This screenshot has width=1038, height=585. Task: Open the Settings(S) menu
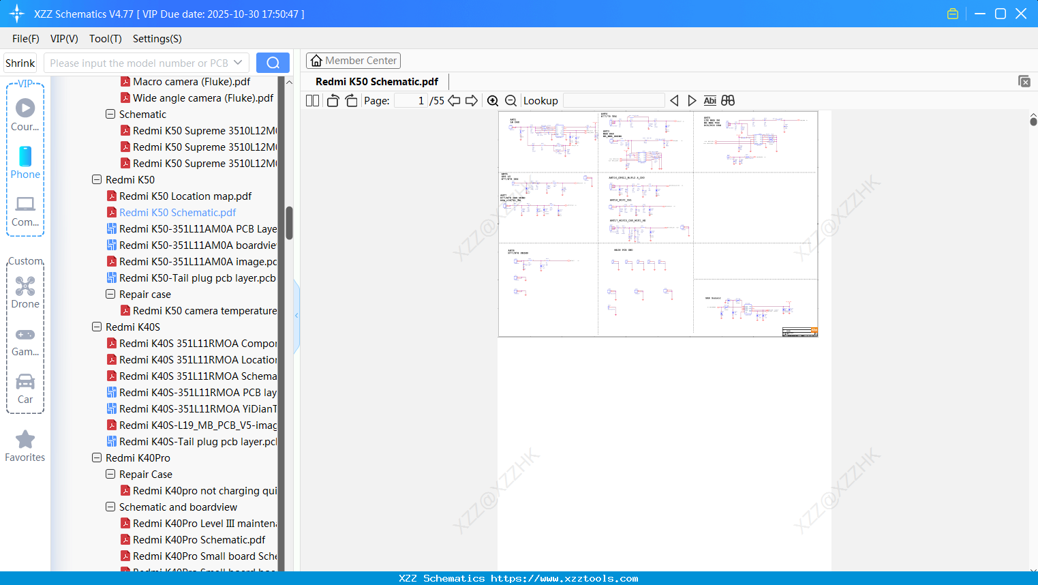point(157,39)
